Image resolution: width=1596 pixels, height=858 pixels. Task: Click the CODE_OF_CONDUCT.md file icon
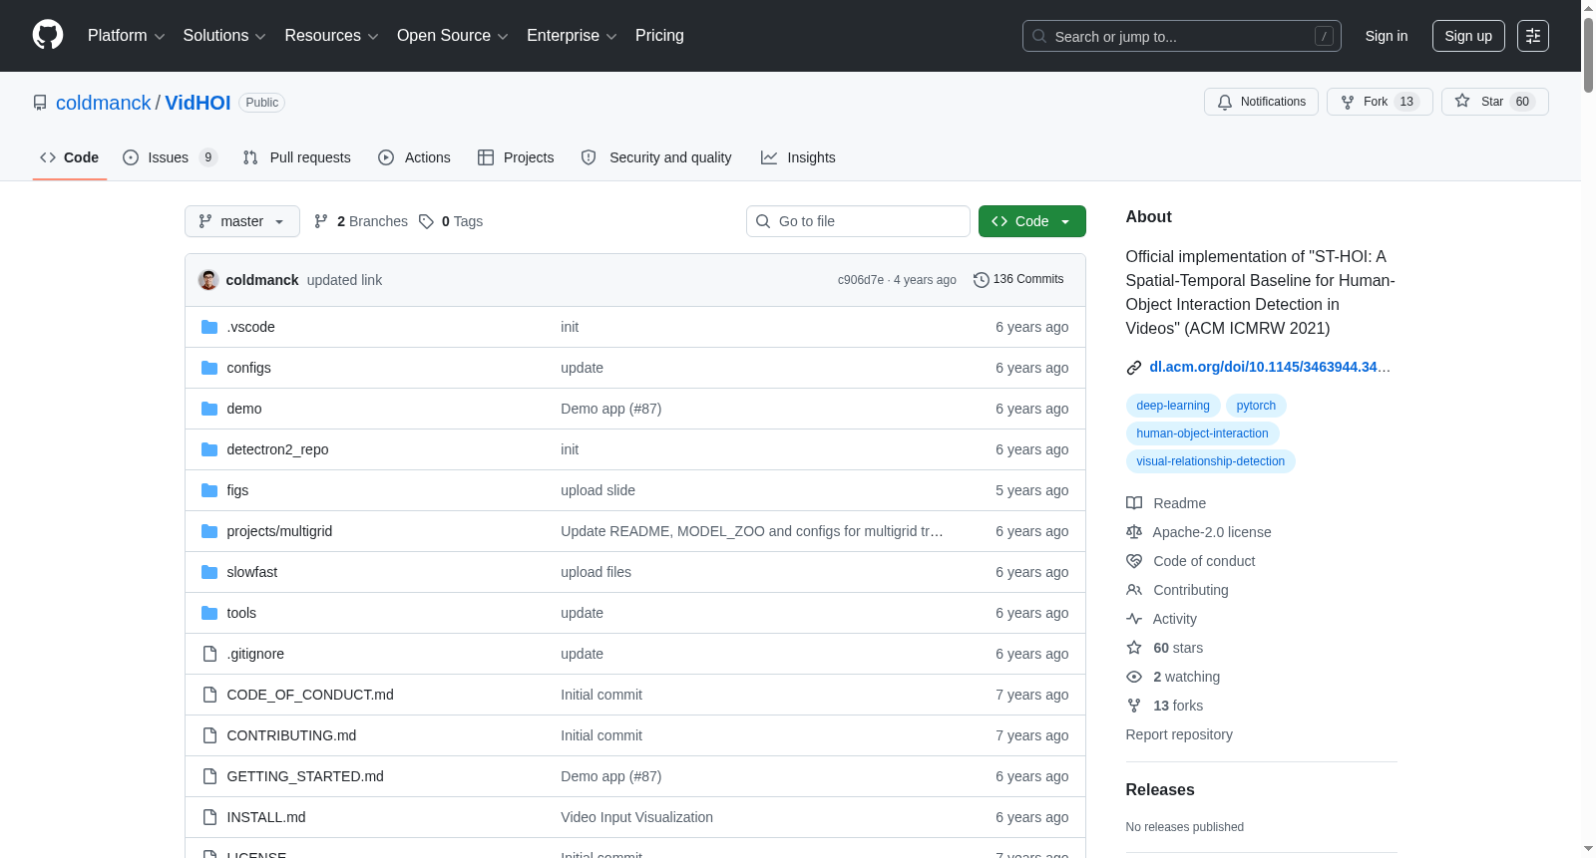[x=209, y=695]
